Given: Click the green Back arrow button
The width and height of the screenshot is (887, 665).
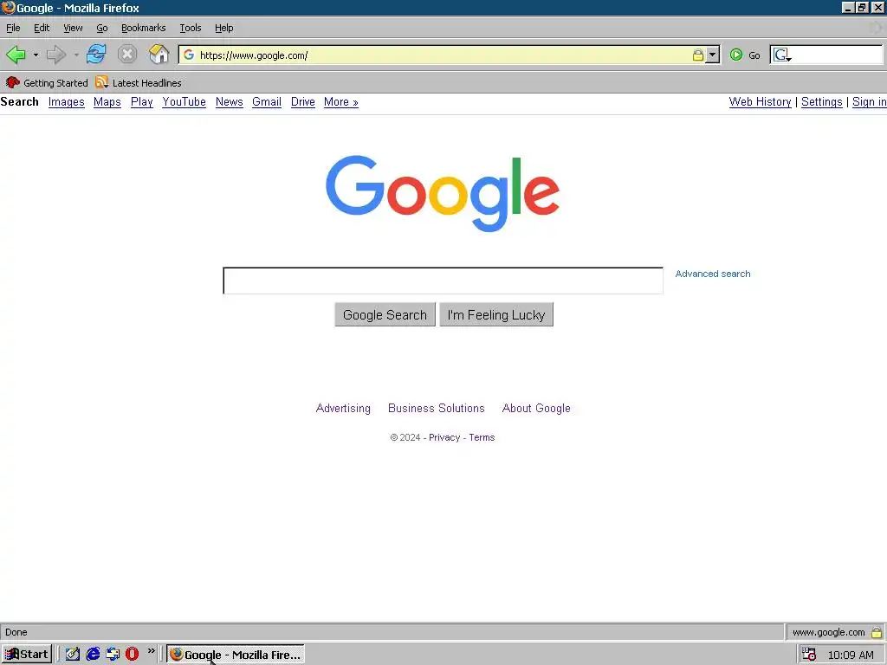Looking at the screenshot, I should click(16, 55).
